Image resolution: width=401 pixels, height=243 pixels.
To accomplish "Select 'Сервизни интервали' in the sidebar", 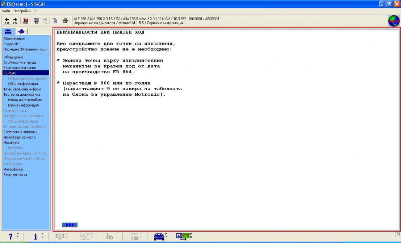I will [x=20, y=132].
